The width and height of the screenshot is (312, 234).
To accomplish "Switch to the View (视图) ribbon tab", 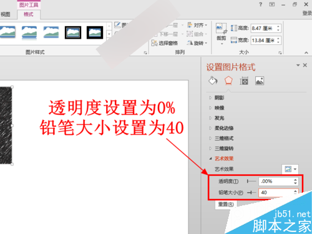I will [x=6, y=14].
